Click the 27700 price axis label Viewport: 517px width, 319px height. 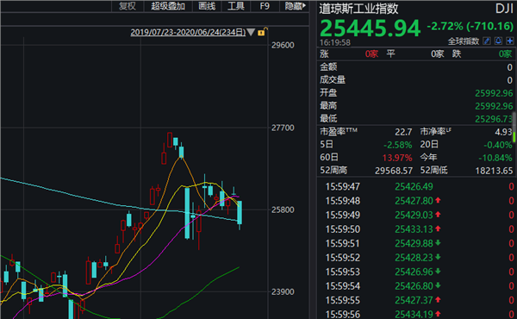[x=283, y=128]
